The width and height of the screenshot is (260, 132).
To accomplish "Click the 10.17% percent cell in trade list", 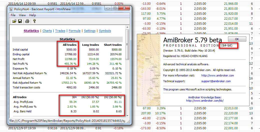I will click(x=161, y=113).
